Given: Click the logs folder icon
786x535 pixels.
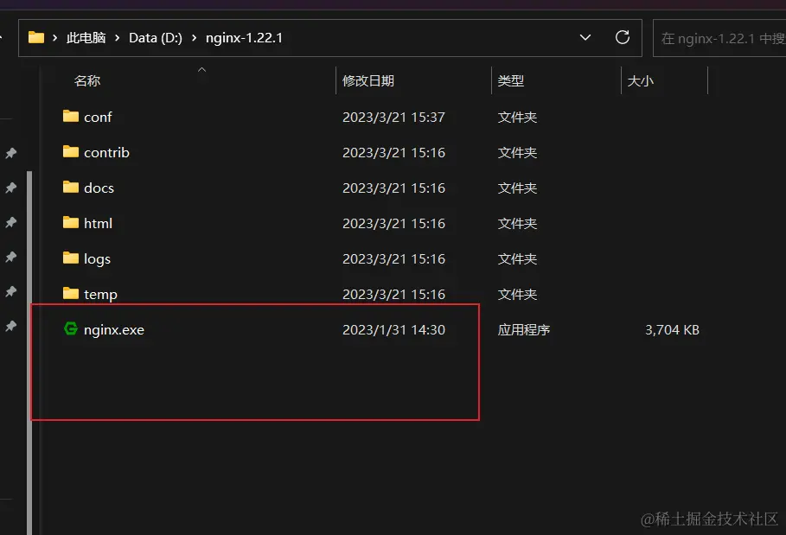Looking at the screenshot, I should [x=71, y=258].
